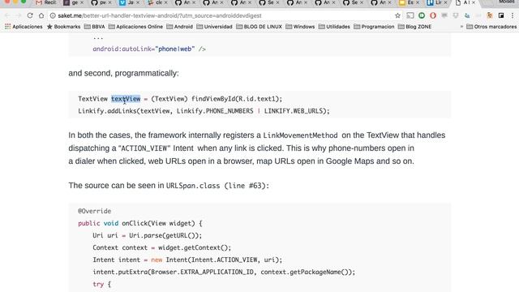Click 'findViewById(R.id.text1);' in the code
This screenshot has width=519, height=292.
click(x=237, y=99)
